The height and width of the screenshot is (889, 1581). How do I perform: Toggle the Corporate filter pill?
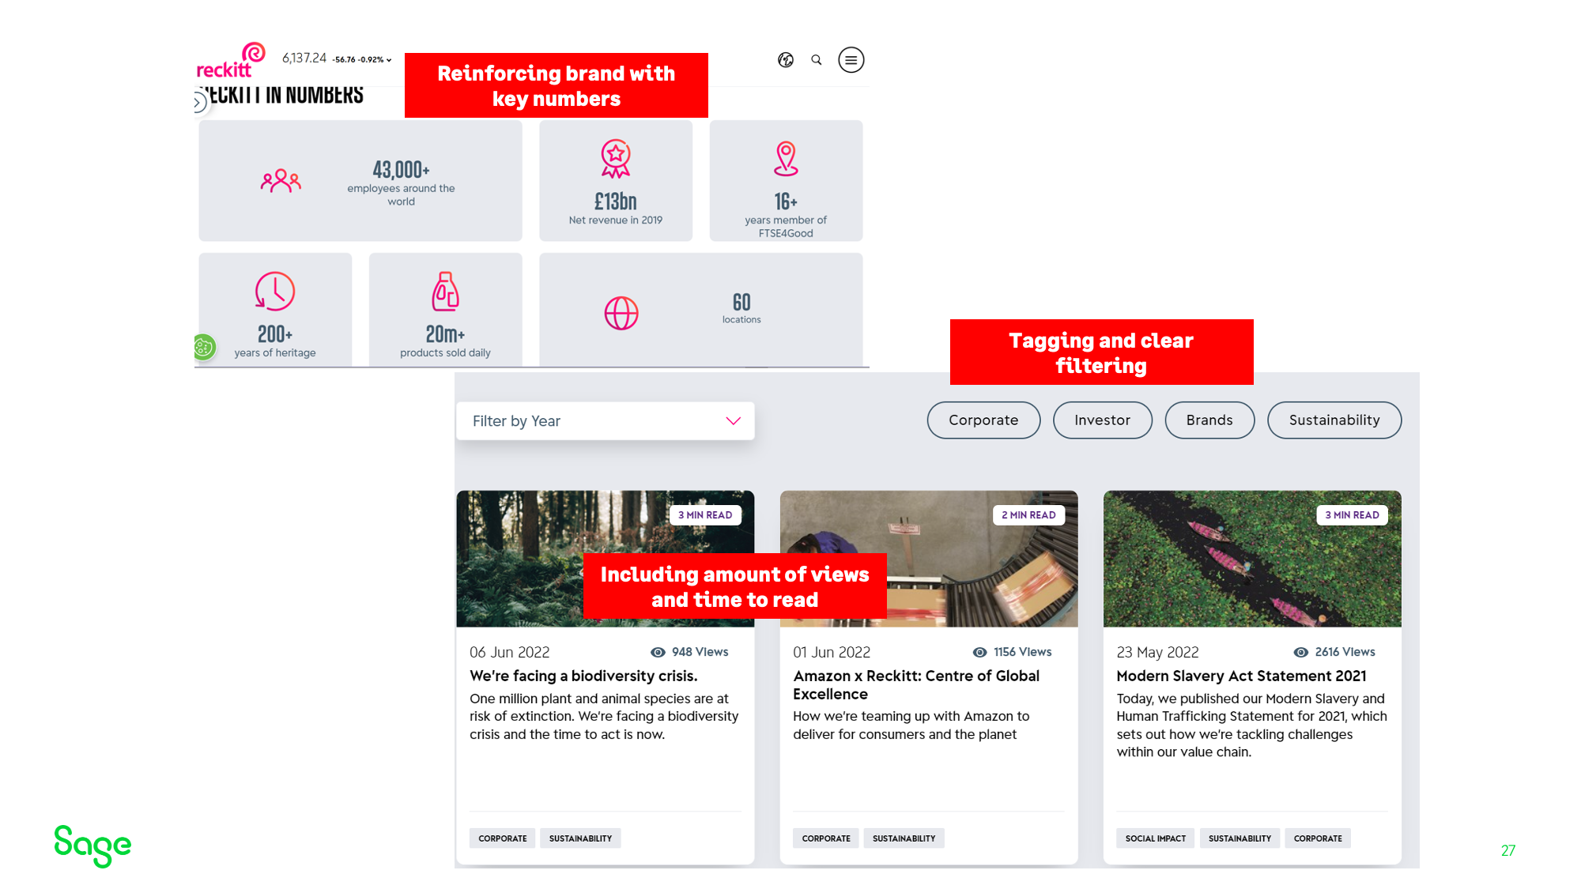coord(983,420)
